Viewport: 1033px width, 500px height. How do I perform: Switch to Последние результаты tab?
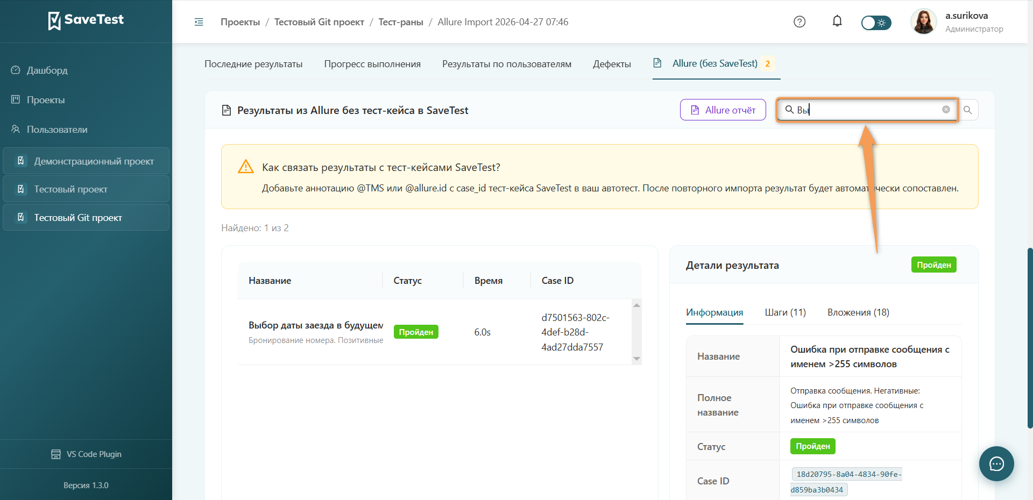[253, 64]
